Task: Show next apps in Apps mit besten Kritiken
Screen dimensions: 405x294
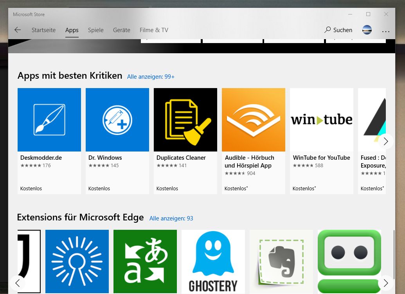Action: tap(386, 141)
